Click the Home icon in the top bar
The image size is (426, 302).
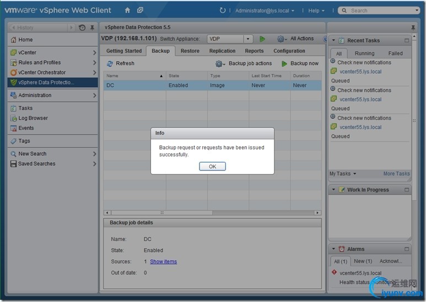pos(127,10)
